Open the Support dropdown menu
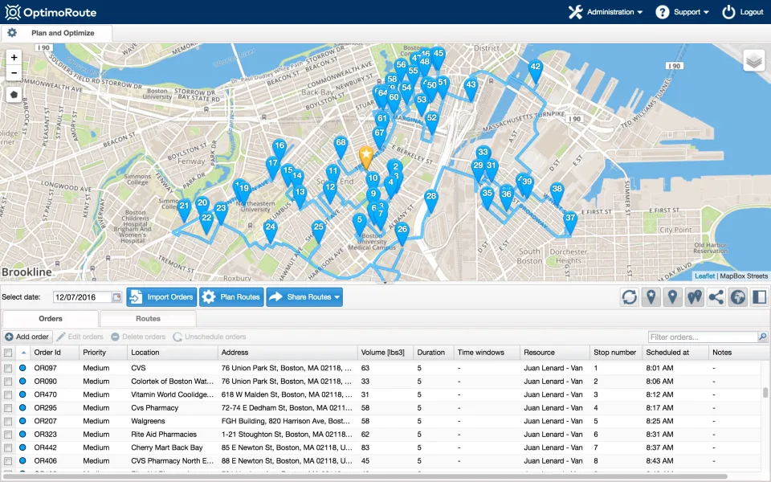 click(x=683, y=12)
